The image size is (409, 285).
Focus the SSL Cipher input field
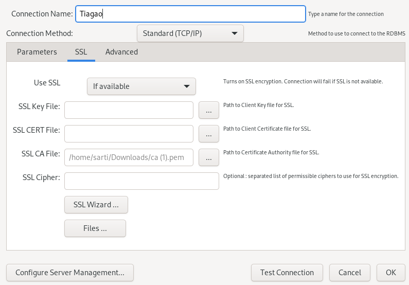[141, 181]
